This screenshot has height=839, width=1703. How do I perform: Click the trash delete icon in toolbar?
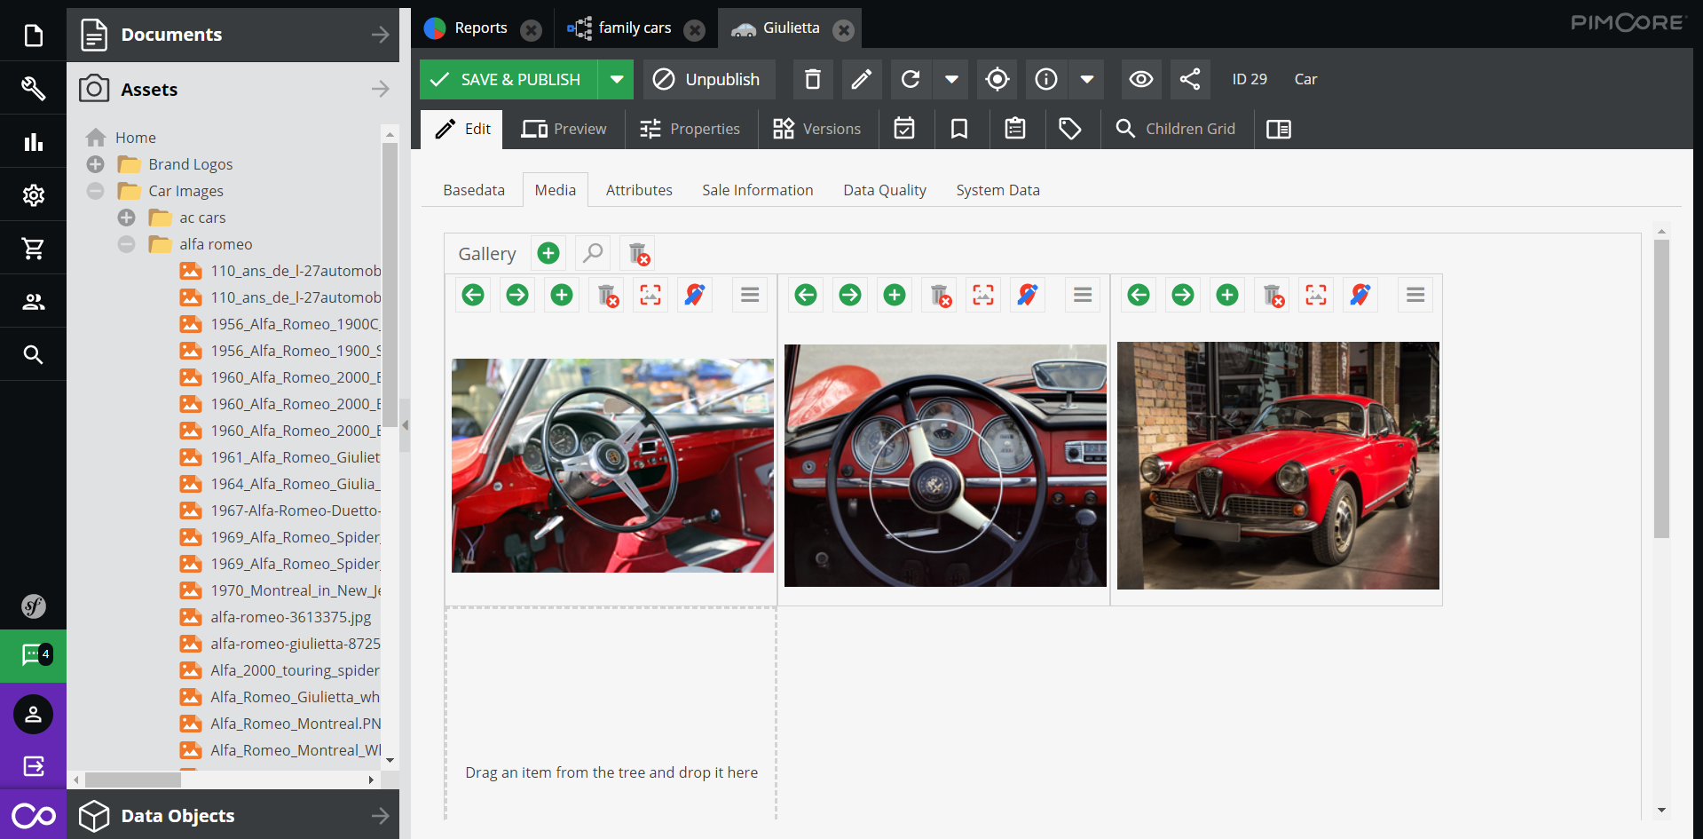(x=812, y=79)
